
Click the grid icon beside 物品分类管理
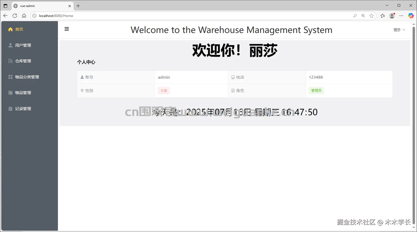click(10, 77)
